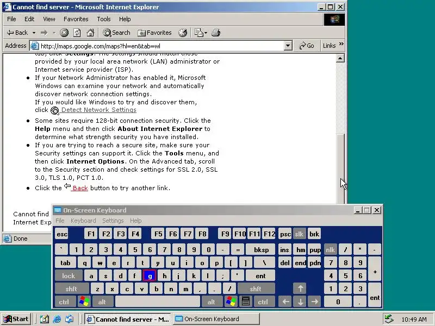The image size is (435, 326).
Task: Click the scrollbar up arrow in IE
Action: click(x=340, y=58)
